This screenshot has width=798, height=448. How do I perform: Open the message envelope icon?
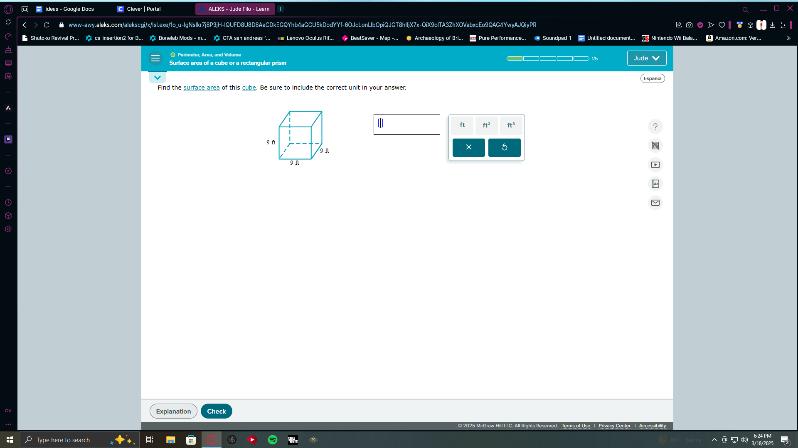[x=655, y=203]
